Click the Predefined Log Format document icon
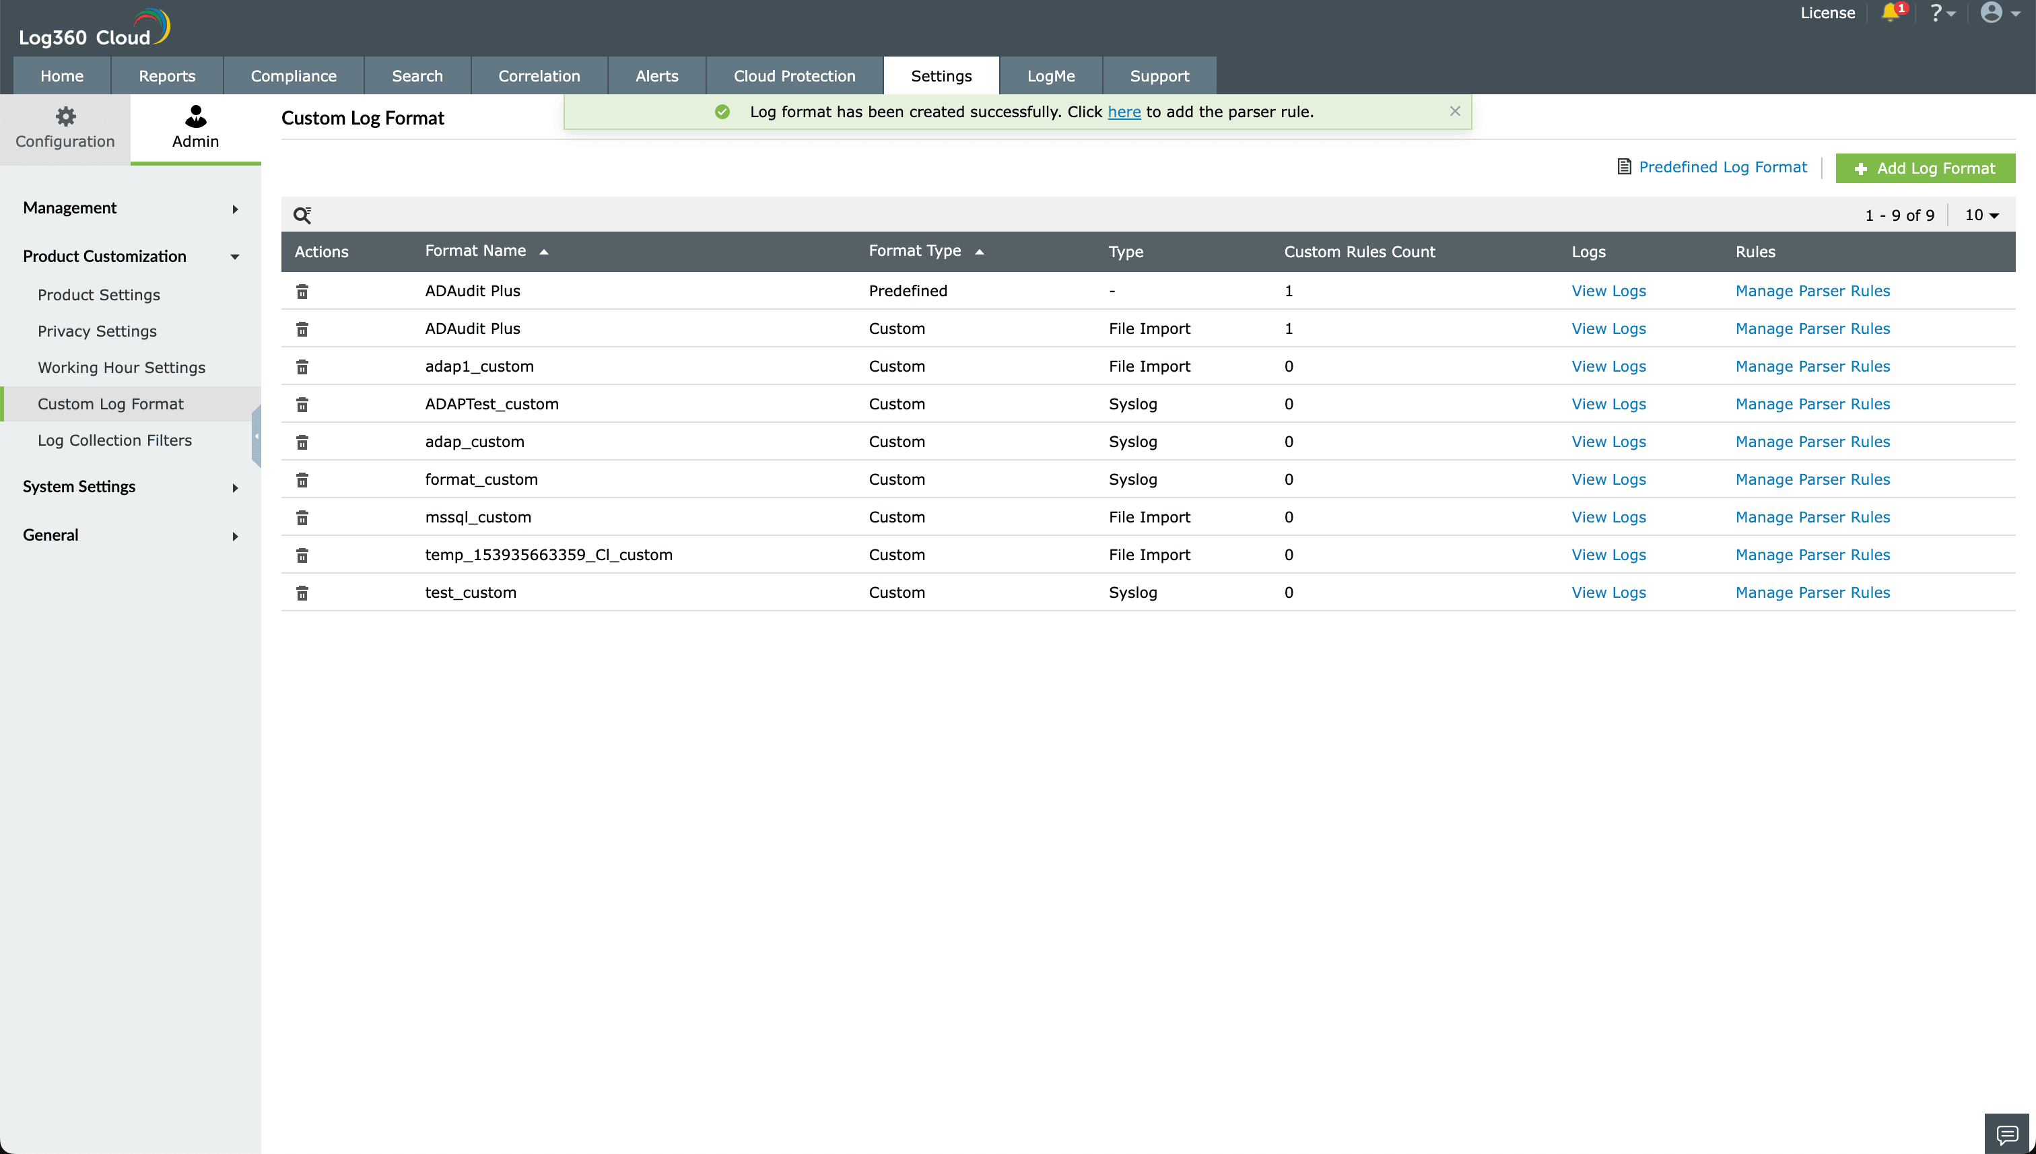The image size is (2036, 1154). click(1625, 166)
